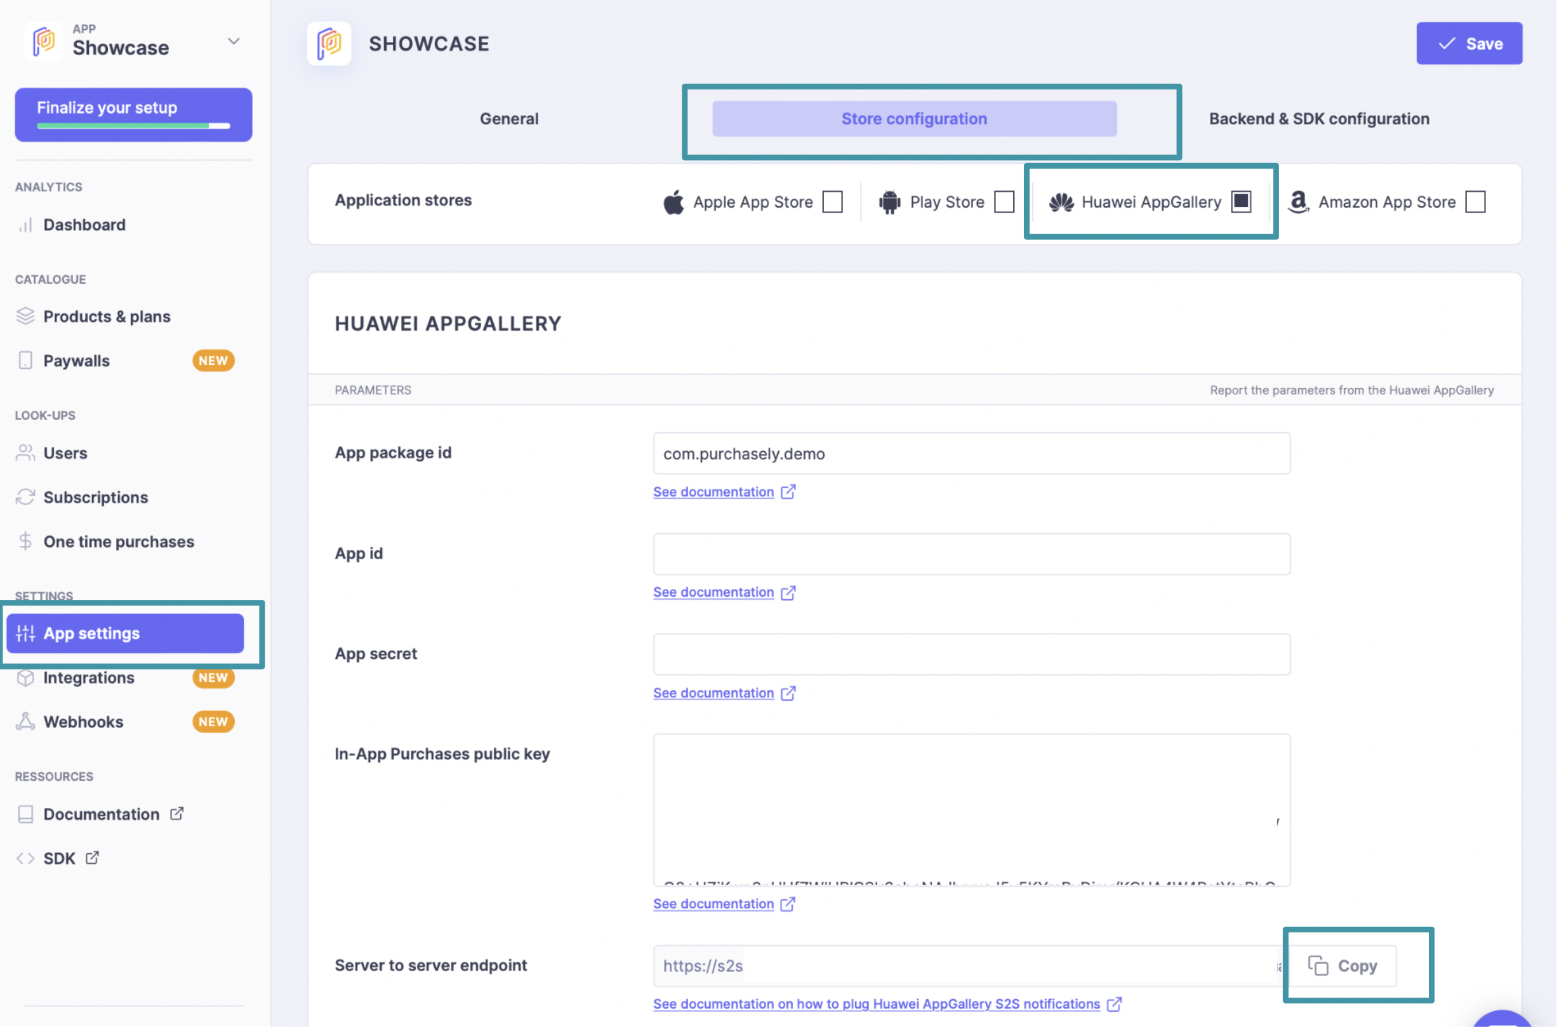Screen dimensions: 1559x1027
Task: Click the Paywalls phone icon
Action: pos(25,361)
